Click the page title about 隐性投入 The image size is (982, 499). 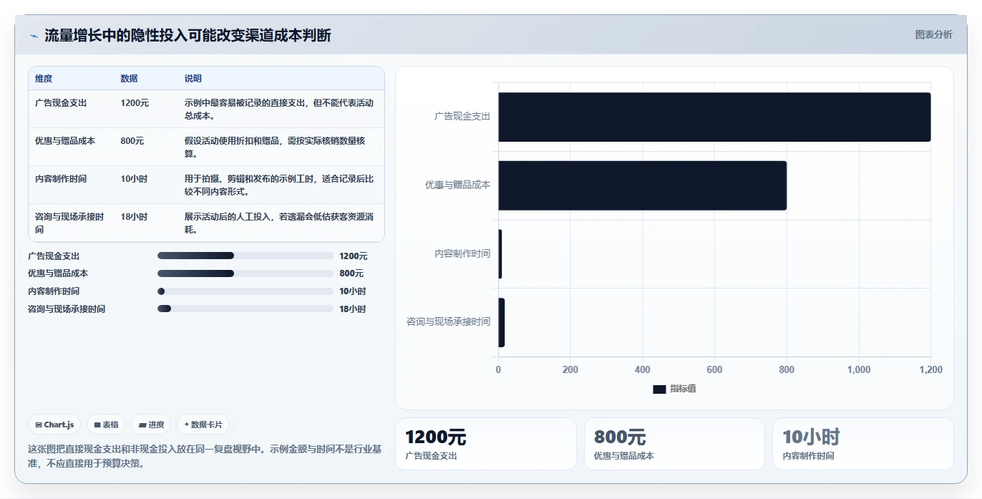(188, 36)
